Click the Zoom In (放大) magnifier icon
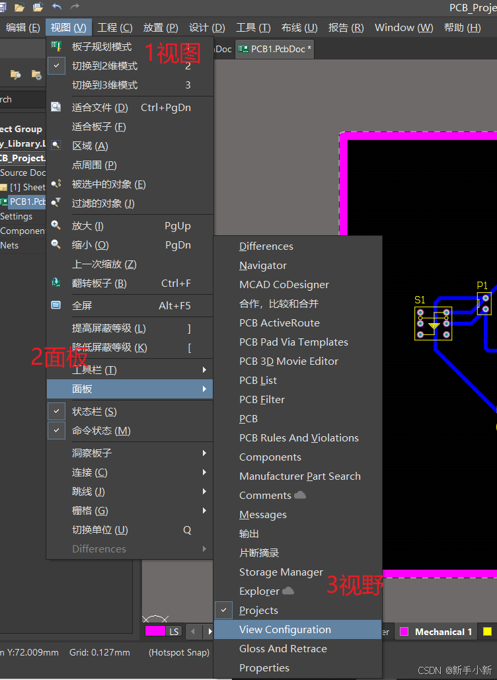 pyautogui.click(x=57, y=225)
